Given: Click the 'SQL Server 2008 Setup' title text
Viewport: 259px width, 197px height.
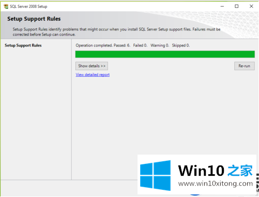Looking at the screenshot, I should tap(28, 7).
